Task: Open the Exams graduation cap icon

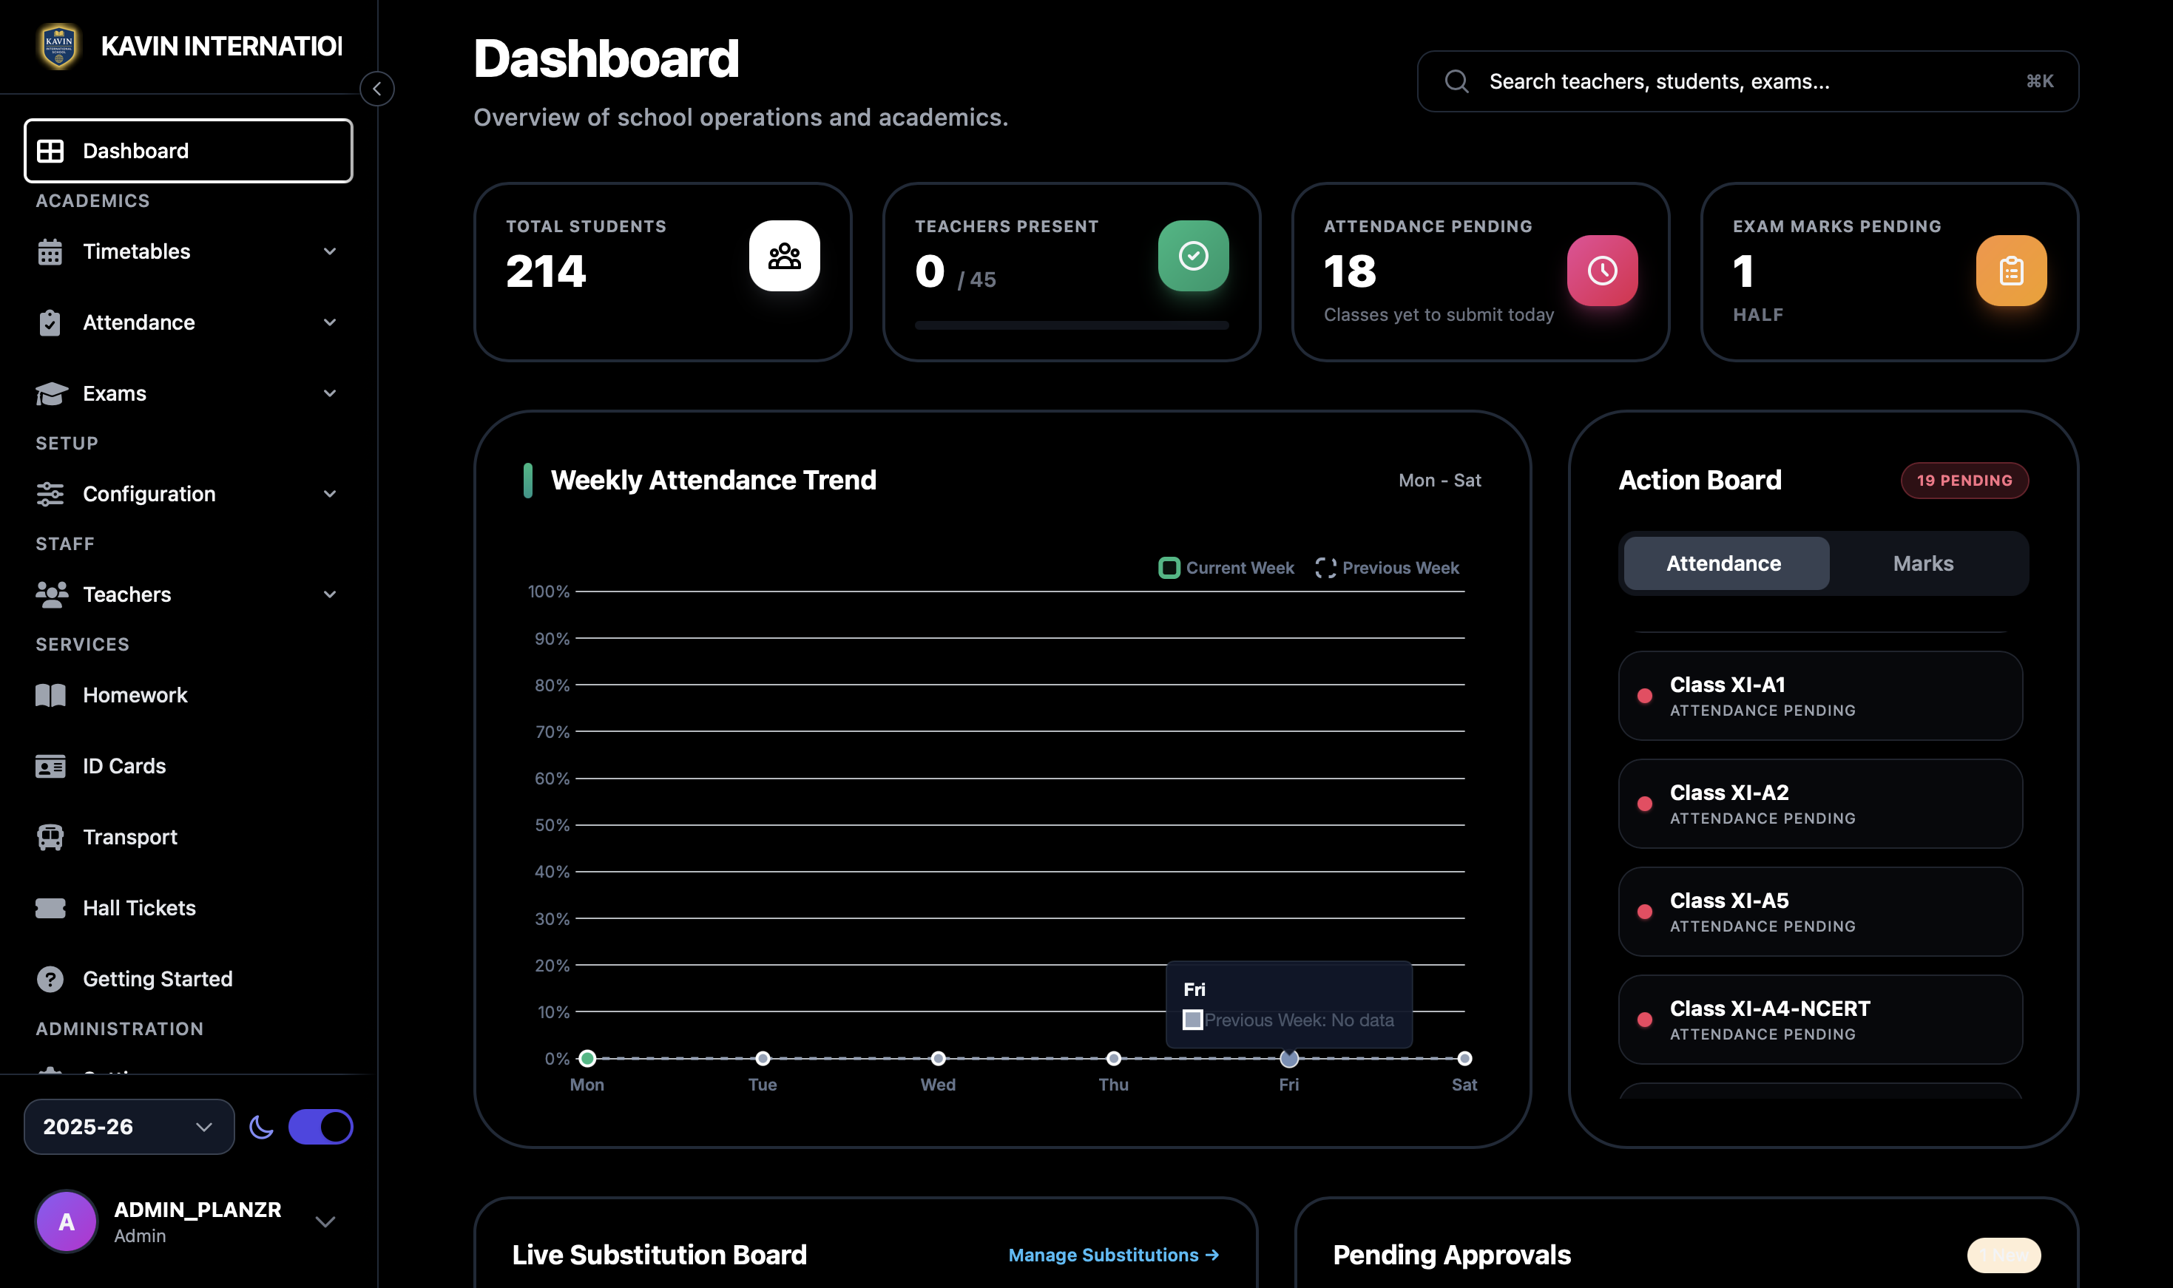Action: (x=50, y=393)
